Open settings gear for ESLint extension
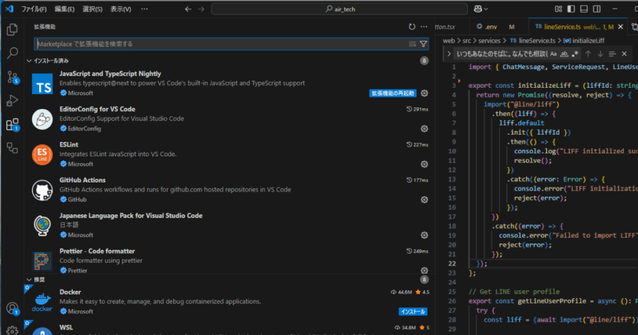The image size is (638, 335). tap(424, 164)
